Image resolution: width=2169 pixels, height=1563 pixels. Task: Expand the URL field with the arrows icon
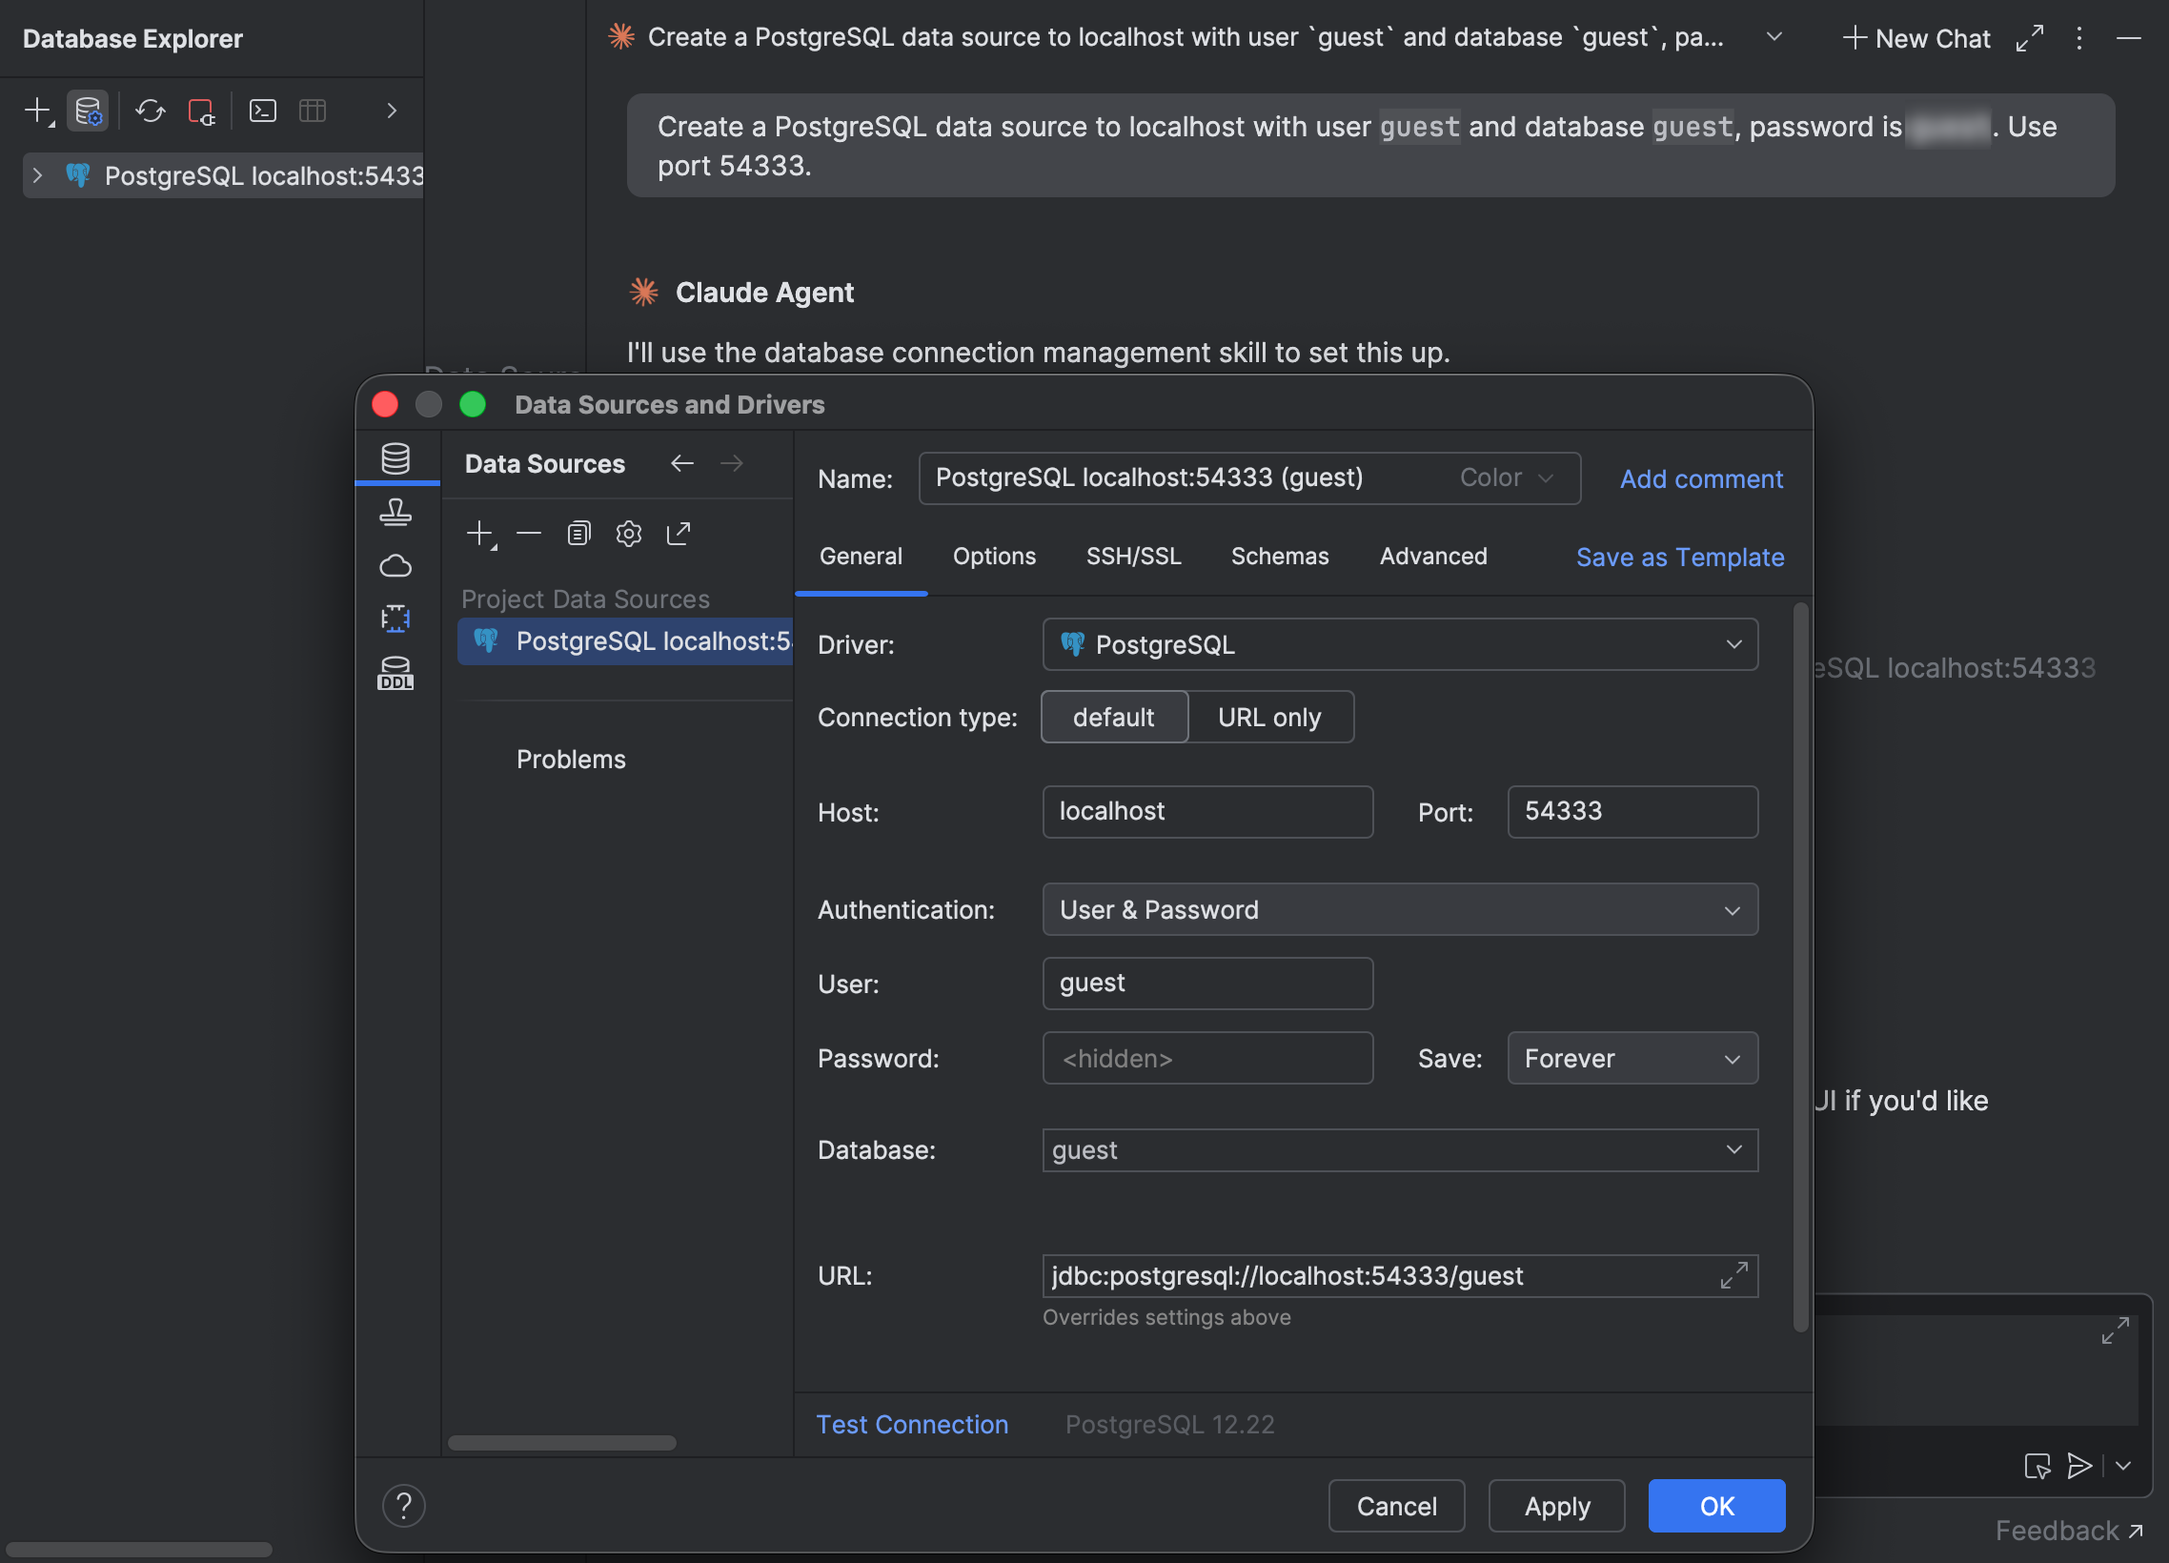click(x=1733, y=1275)
